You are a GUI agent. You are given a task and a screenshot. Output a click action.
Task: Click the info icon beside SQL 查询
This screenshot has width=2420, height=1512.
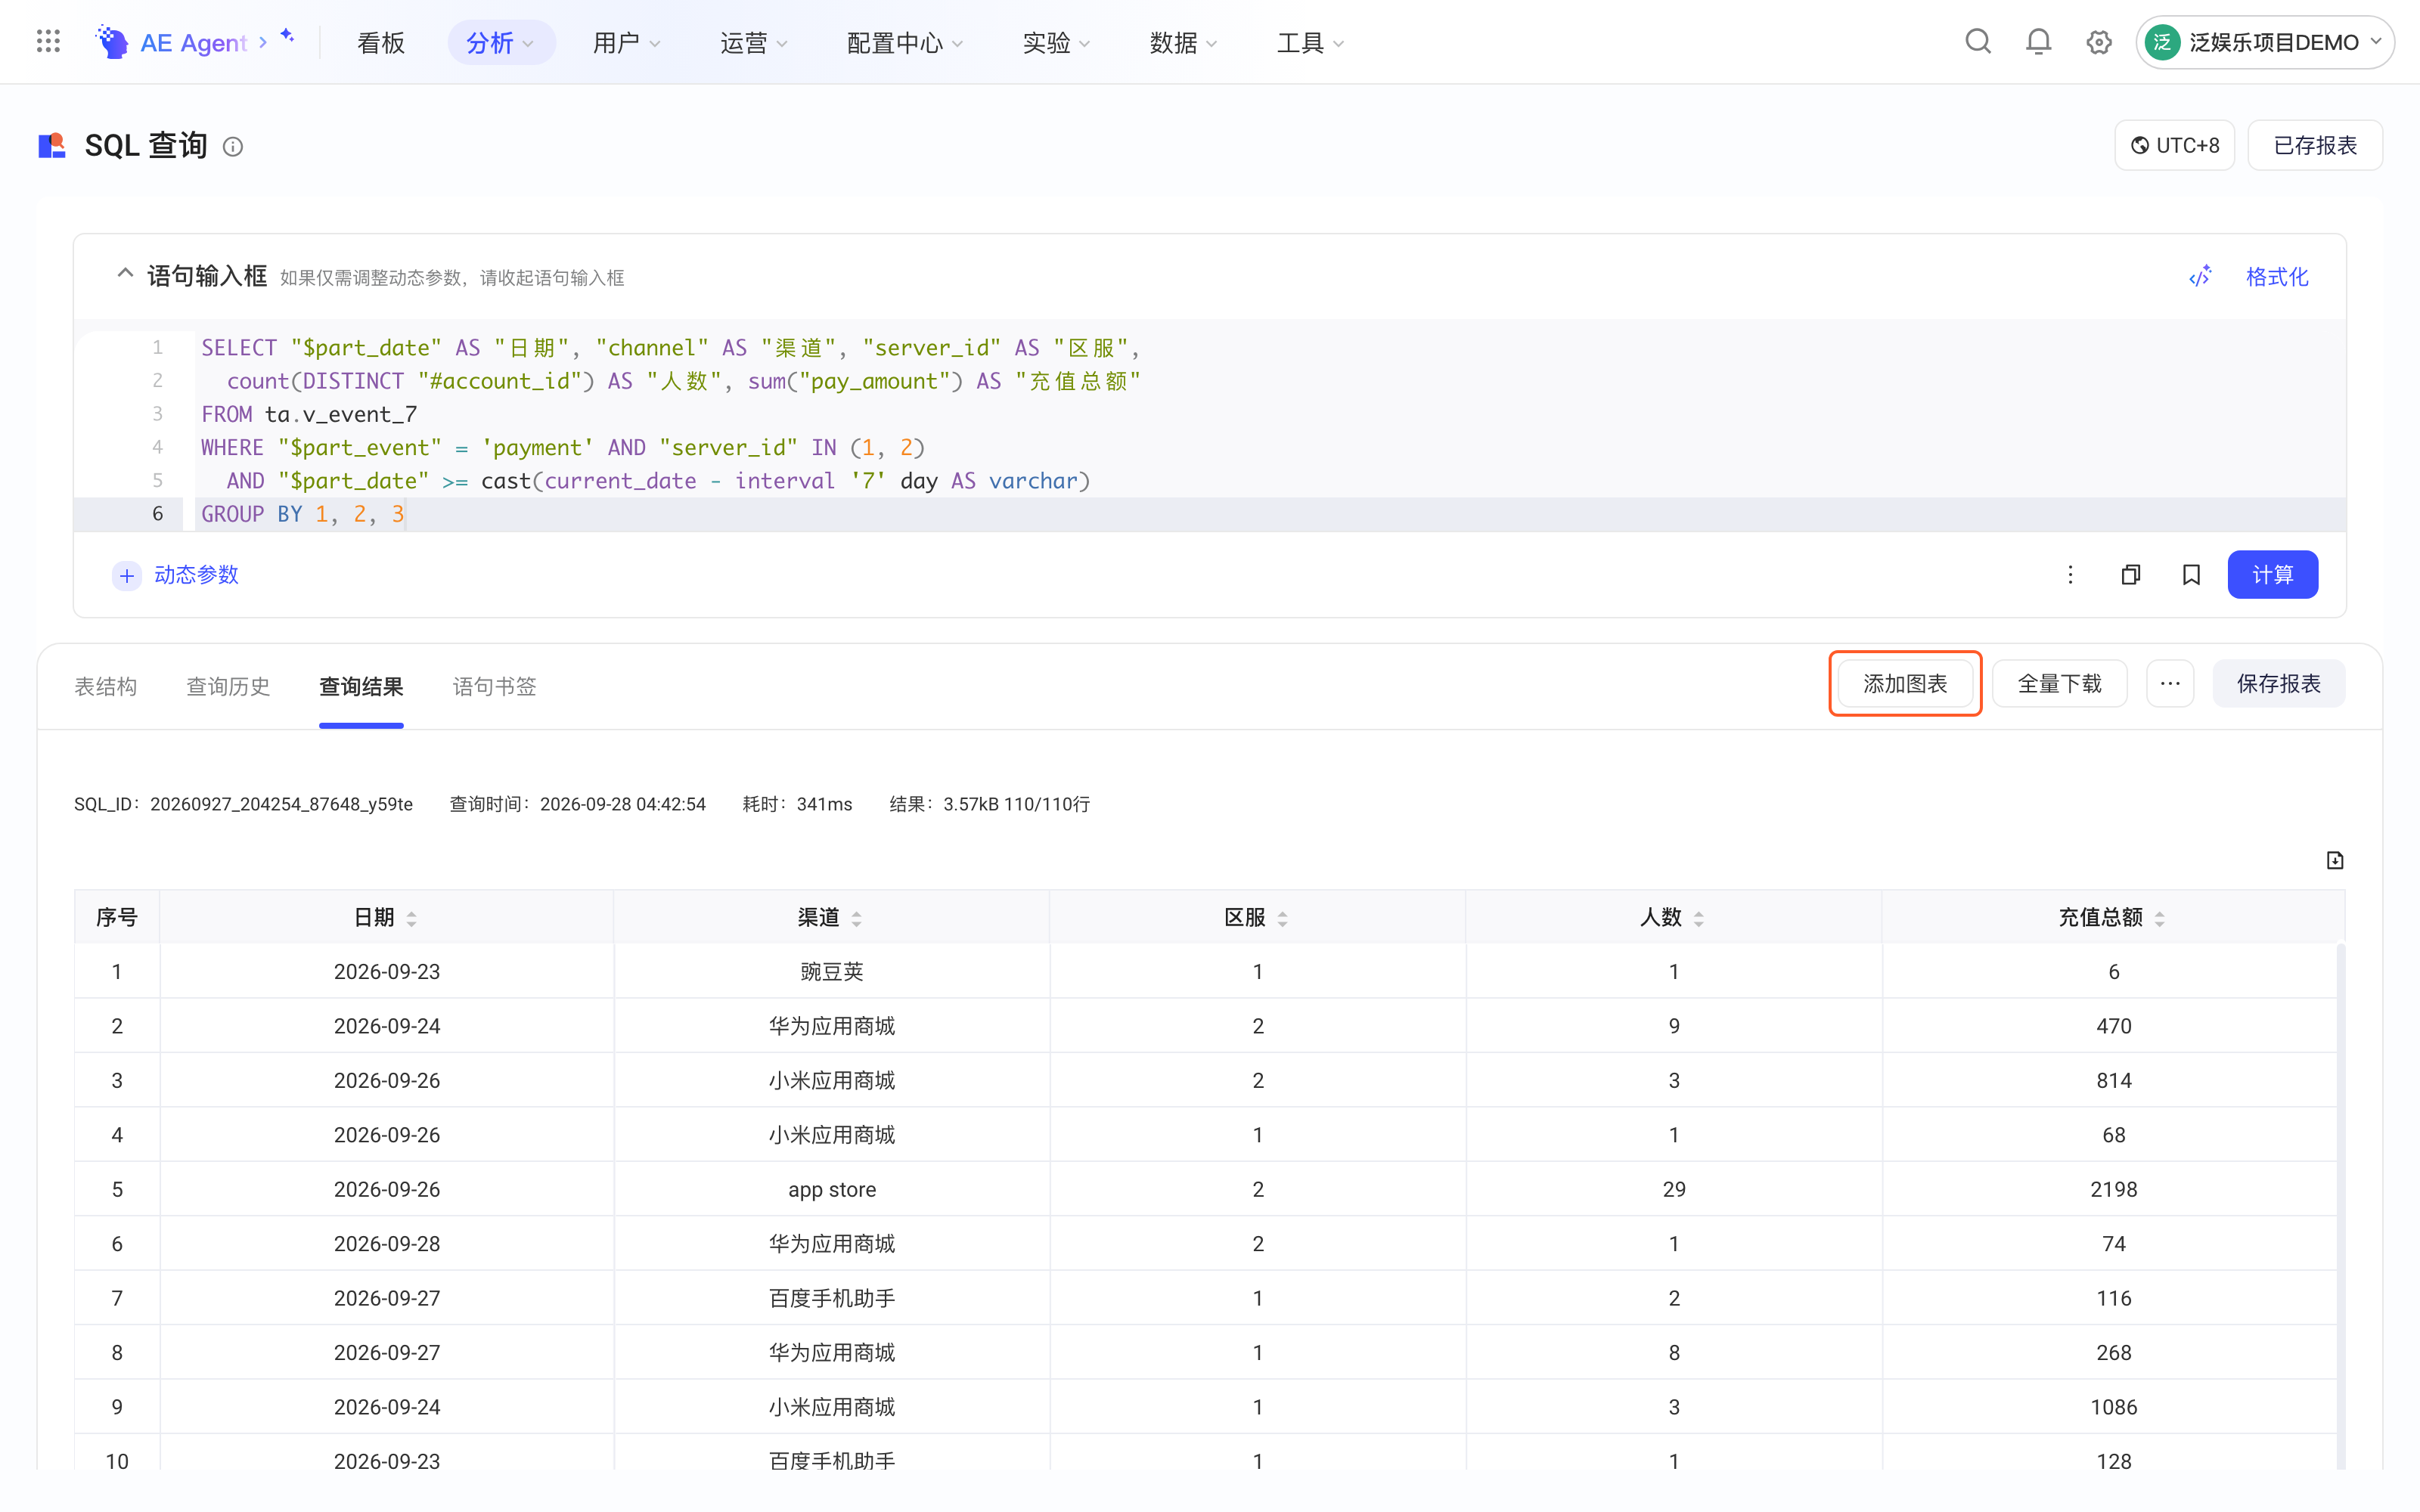(x=233, y=147)
